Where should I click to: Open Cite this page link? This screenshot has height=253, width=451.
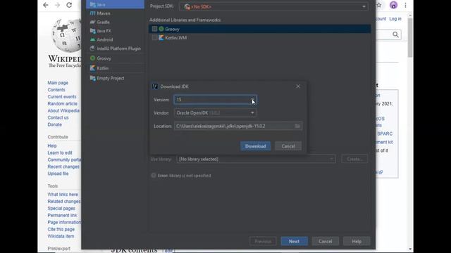pos(61,229)
